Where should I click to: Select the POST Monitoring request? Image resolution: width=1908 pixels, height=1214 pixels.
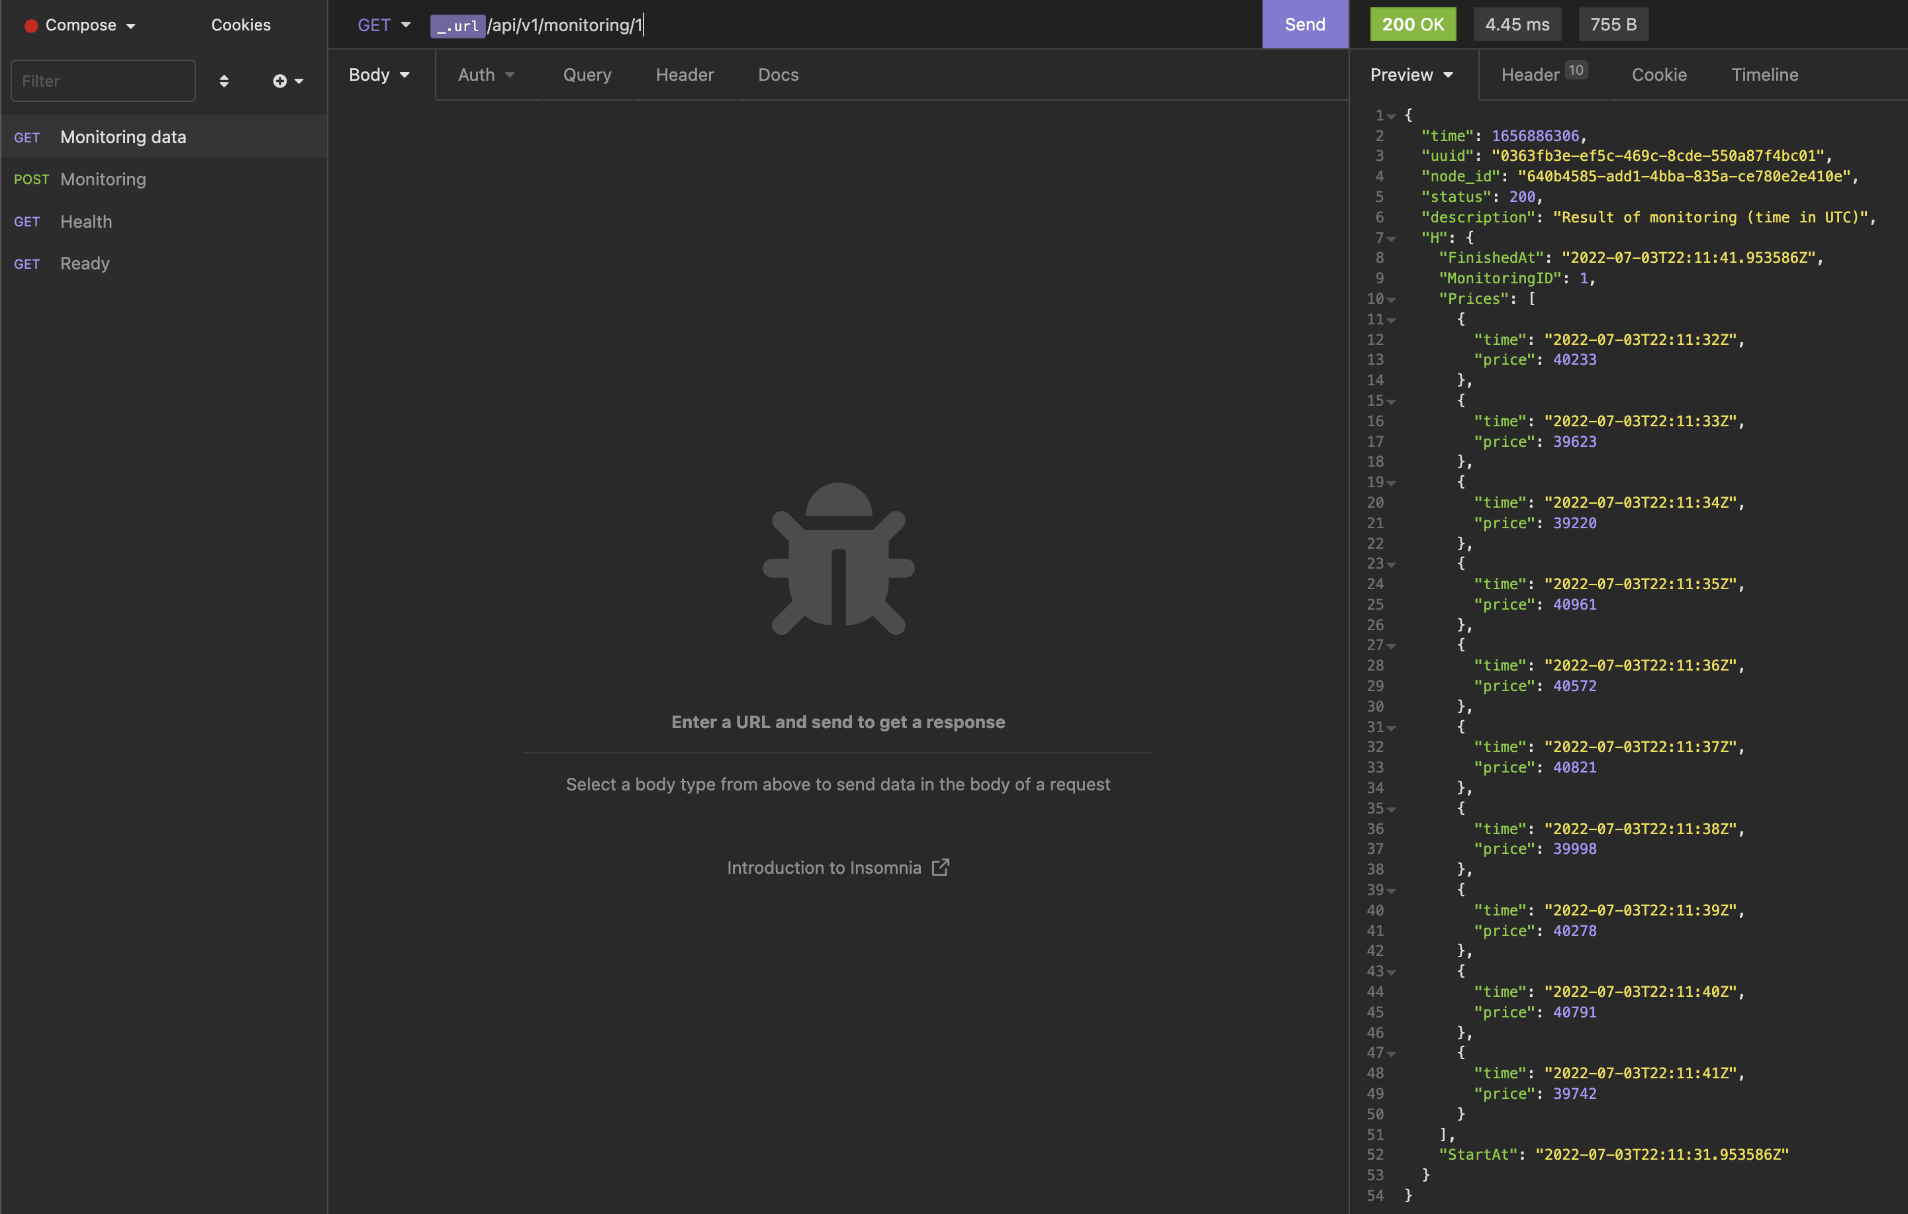(x=103, y=179)
